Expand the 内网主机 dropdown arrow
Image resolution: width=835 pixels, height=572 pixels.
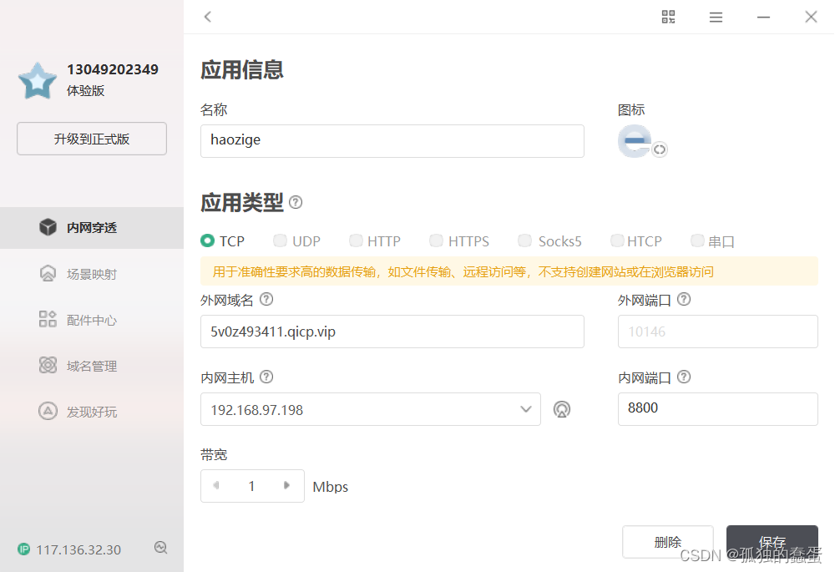(525, 409)
